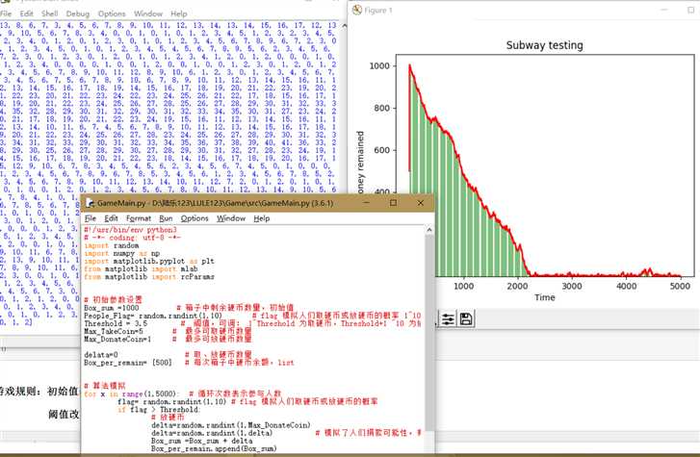Viewport: 700px width, 457px height.
Task: Click the 'delata=0' line
Action: (x=101, y=355)
